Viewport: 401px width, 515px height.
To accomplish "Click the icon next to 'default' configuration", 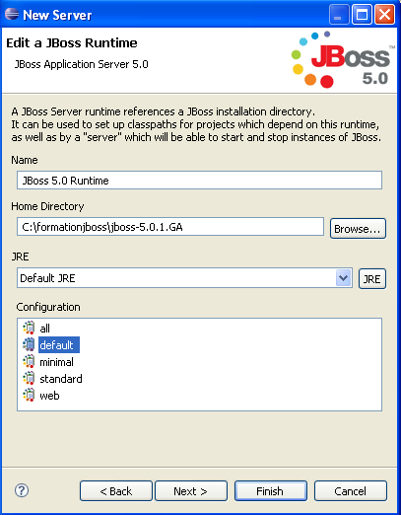I will pyautogui.click(x=29, y=344).
